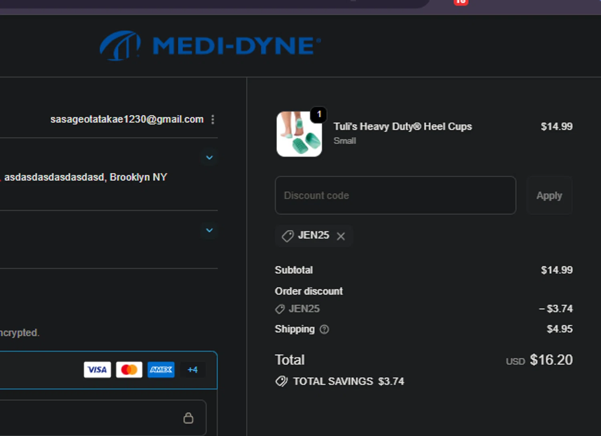
Task: Click the Order discount label
Action: (x=309, y=291)
